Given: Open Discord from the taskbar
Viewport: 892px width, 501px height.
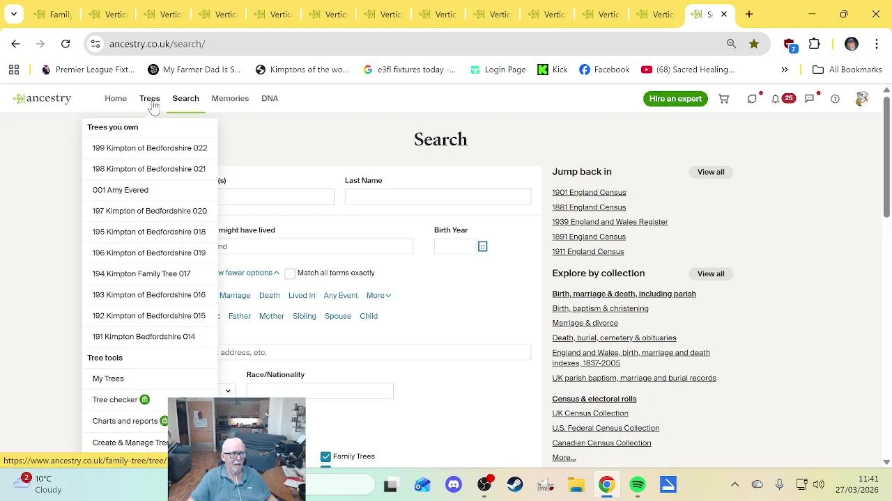Looking at the screenshot, I should click(454, 485).
